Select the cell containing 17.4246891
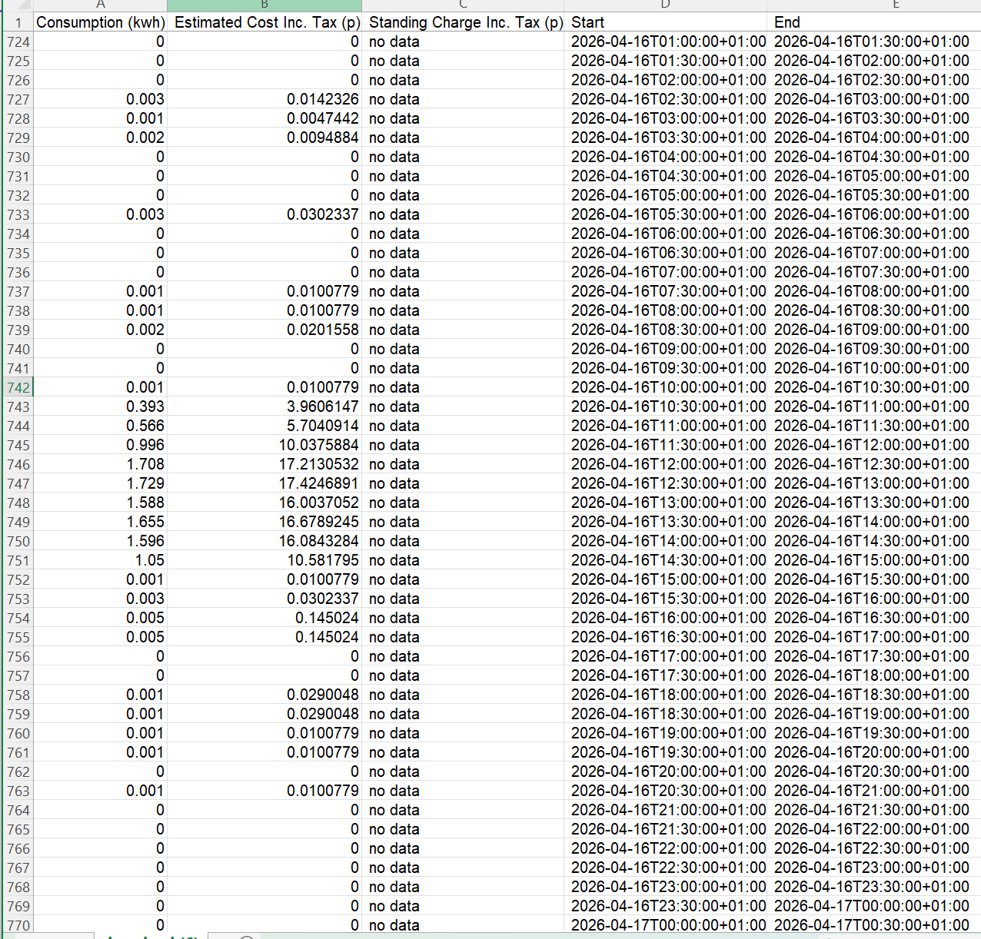This screenshot has height=939, width=981. [x=264, y=483]
